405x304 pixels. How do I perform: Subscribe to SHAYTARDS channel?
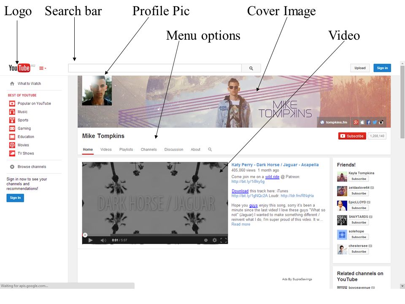(359, 223)
